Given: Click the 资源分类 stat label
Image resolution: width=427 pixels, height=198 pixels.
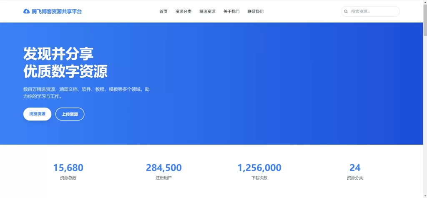Looking at the screenshot, I should [x=355, y=178].
